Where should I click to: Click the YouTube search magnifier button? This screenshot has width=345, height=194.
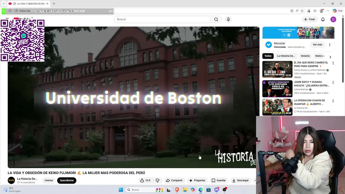pyautogui.click(x=216, y=19)
